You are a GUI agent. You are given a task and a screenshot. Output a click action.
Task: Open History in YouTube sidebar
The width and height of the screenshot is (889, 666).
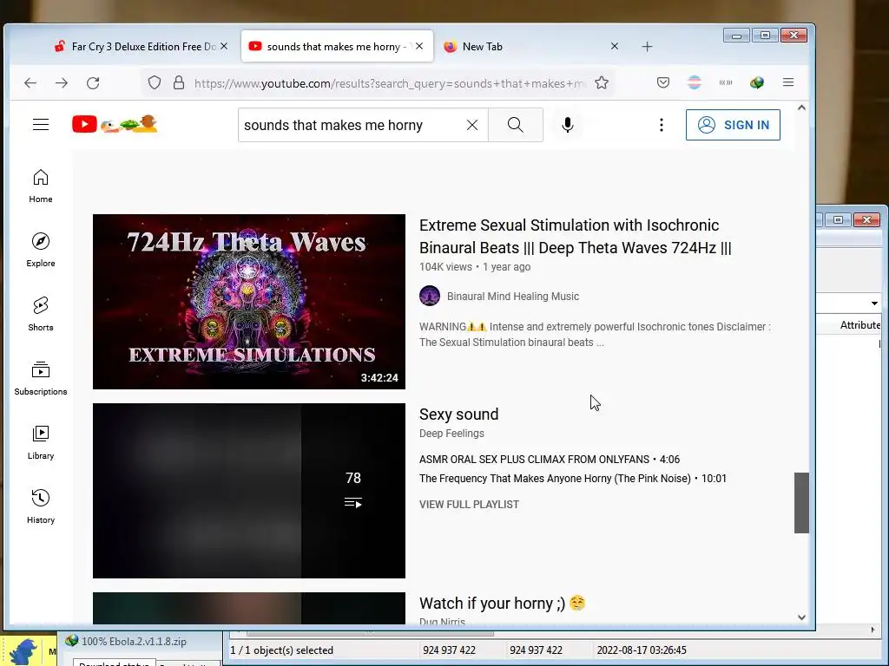tap(41, 506)
